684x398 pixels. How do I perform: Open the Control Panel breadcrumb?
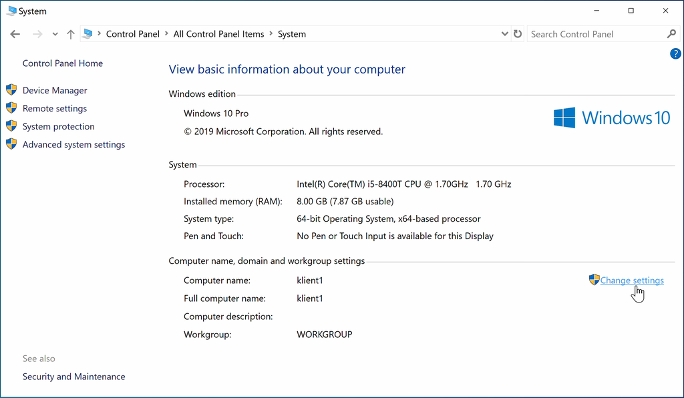pos(133,34)
